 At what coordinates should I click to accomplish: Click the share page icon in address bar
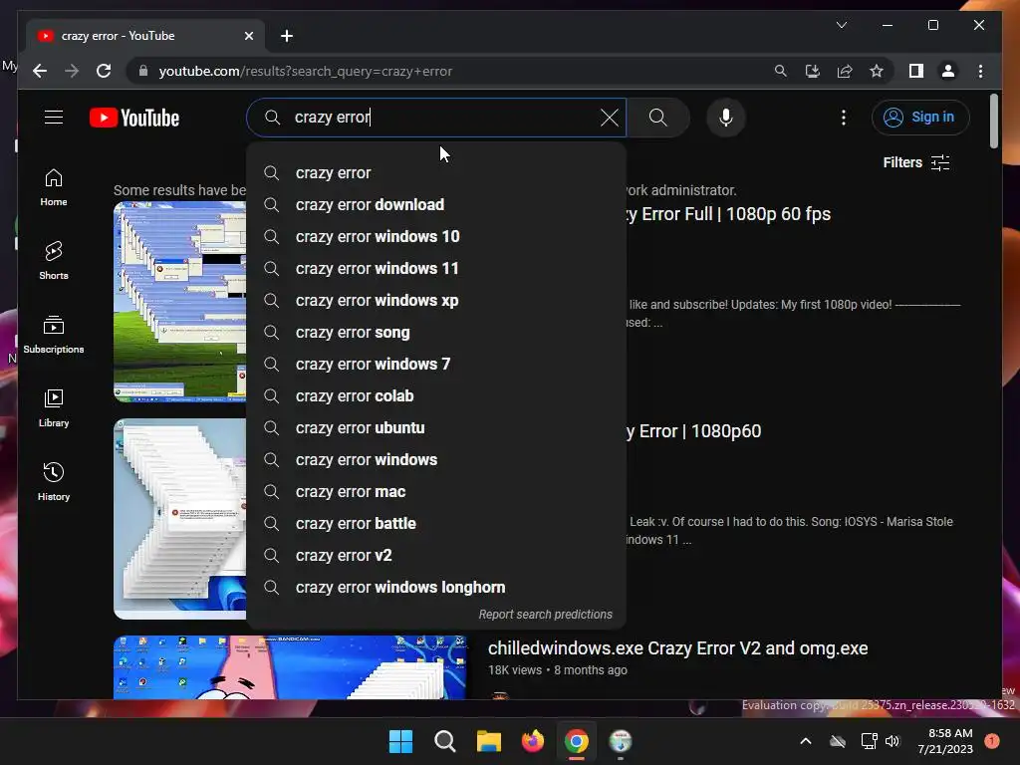[845, 71]
